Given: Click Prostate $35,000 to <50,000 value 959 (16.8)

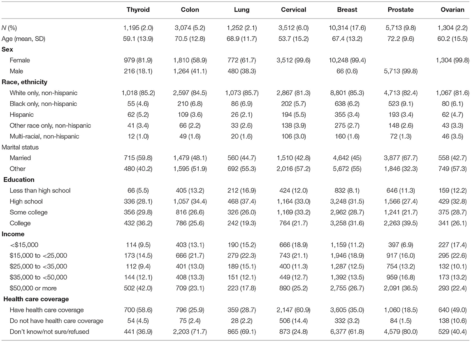Looking at the screenshot, I should pos(401,277).
